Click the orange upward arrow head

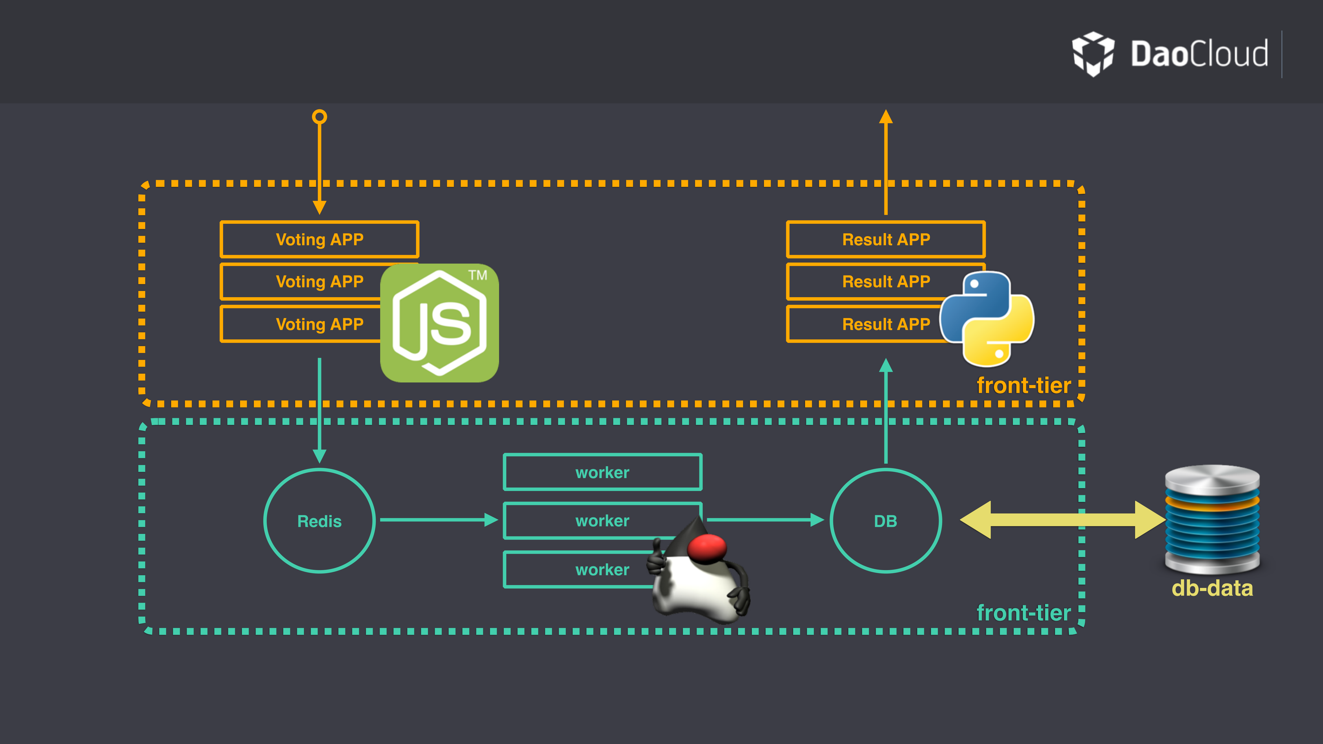885,117
